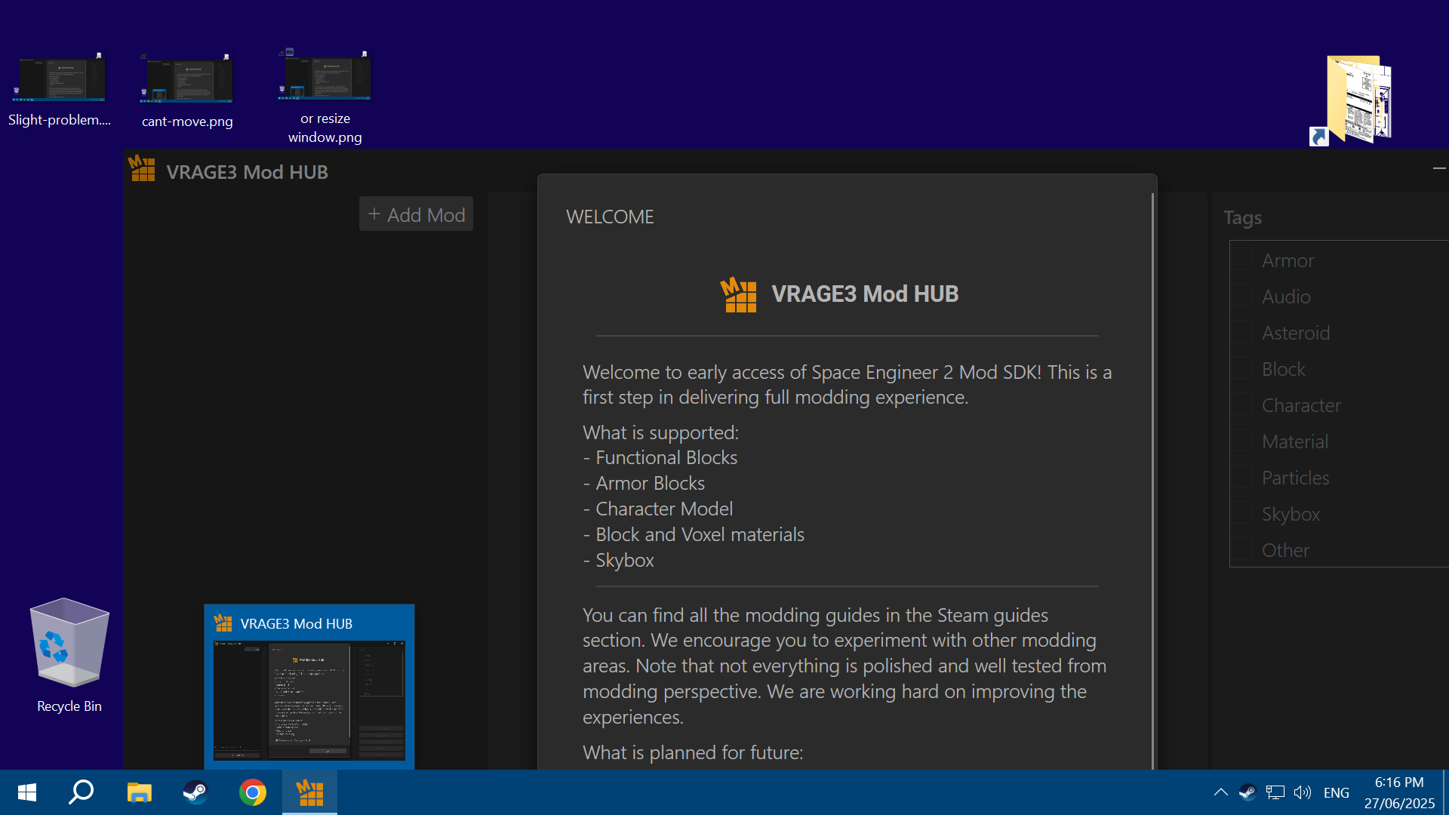Open the Windows Start menu
Image resolution: width=1449 pixels, height=815 pixels.
(x=27, y=792)
